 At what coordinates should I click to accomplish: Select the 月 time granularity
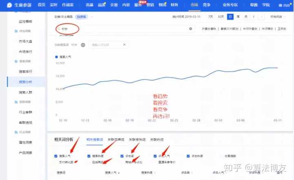(x=246, y=17)
